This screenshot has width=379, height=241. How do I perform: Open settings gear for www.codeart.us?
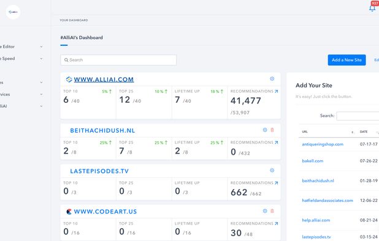pos(265,211)
